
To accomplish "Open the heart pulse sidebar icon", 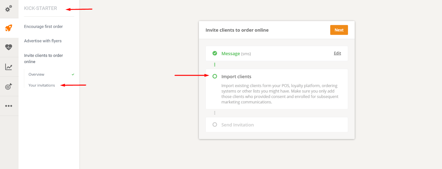I will coord(9,47).
